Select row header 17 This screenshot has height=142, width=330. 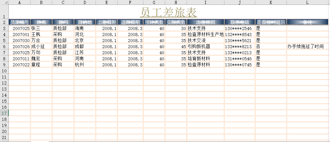point(4,113)
